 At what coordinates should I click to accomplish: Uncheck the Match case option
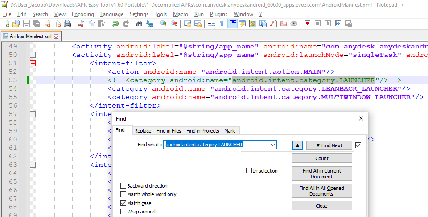[123, 203]
